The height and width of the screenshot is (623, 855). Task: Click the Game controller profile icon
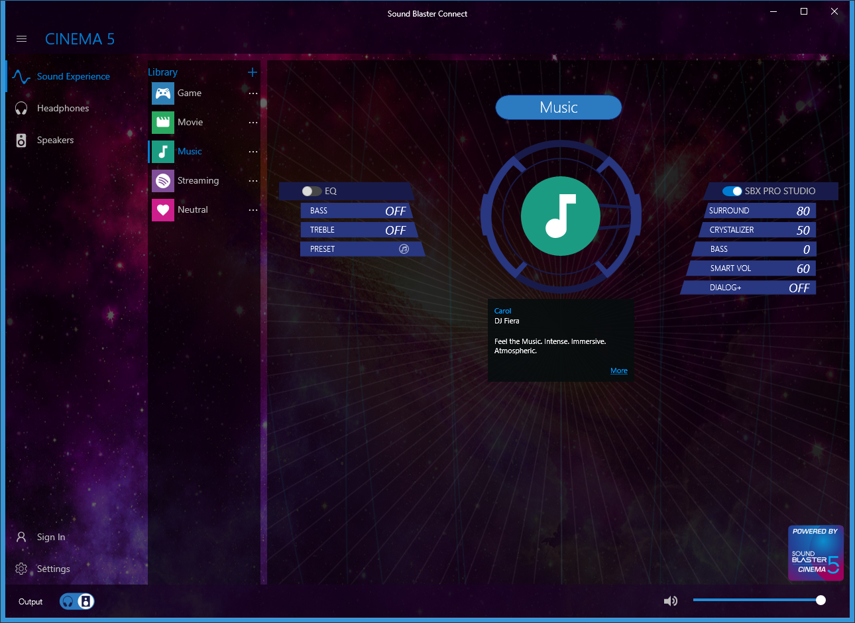pos(163,93)
